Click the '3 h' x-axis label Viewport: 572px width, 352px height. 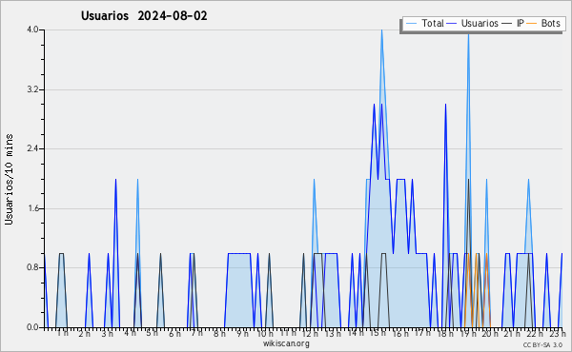tap(107, 333)
